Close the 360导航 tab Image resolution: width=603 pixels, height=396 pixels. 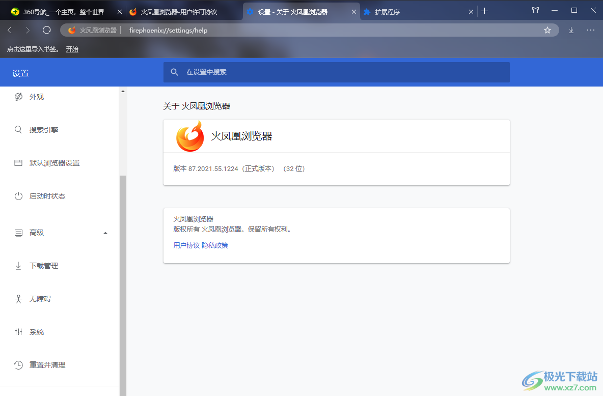click(x=120, y=12)
